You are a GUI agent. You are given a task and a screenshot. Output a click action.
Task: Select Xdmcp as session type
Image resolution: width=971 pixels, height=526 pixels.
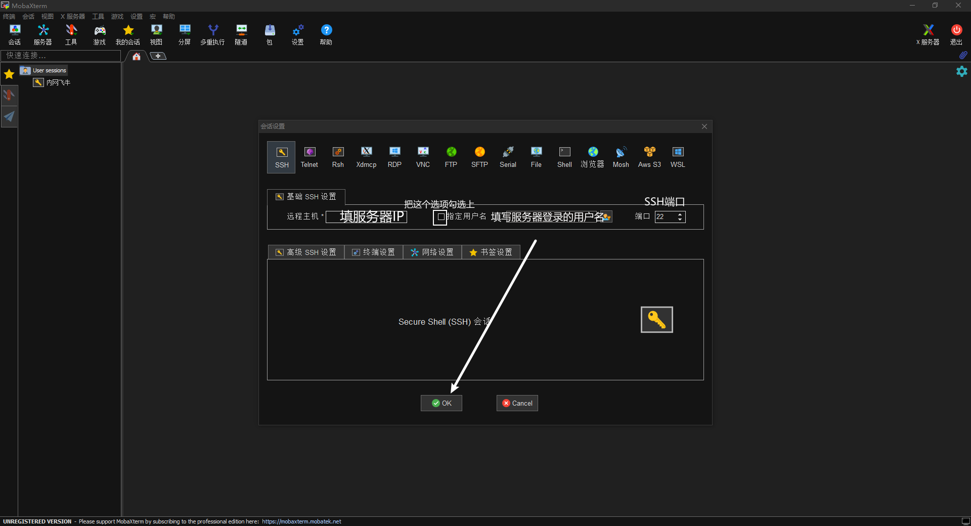click(x=366, y=157)
